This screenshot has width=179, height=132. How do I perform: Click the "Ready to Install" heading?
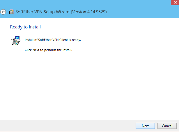[25, 27]
